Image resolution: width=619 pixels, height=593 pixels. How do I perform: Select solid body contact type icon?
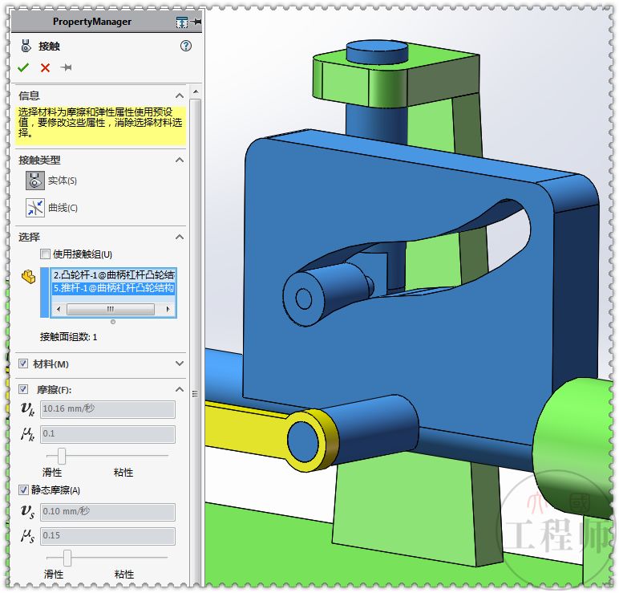click(35, 181)
